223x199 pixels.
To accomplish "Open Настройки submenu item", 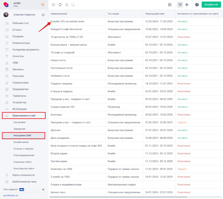I will (20, 122).
